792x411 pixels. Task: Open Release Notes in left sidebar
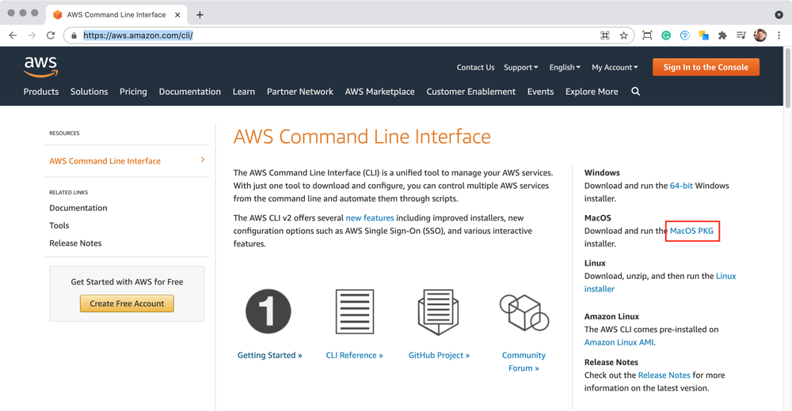75,243
